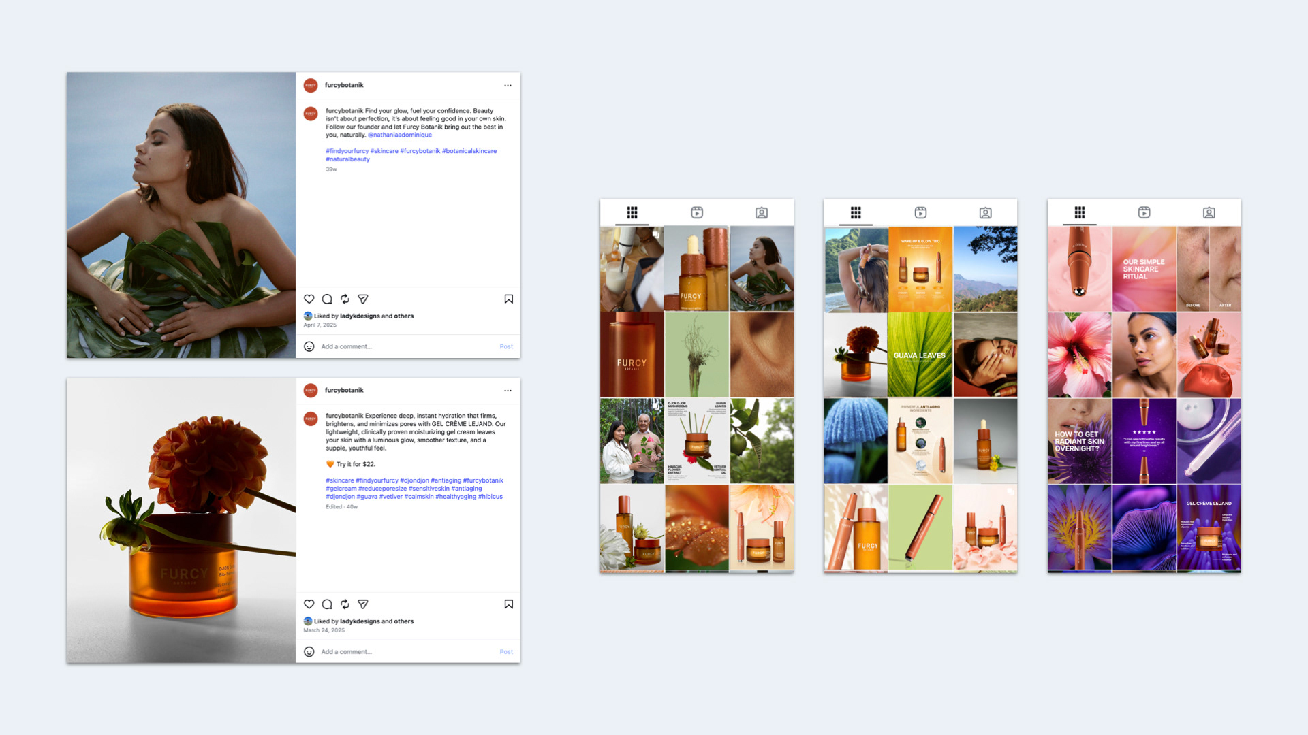The width and height of the screenshot is (1308, 735).
Task: Select Reels tab in first profile grid
Action: [x=697, y=212]
